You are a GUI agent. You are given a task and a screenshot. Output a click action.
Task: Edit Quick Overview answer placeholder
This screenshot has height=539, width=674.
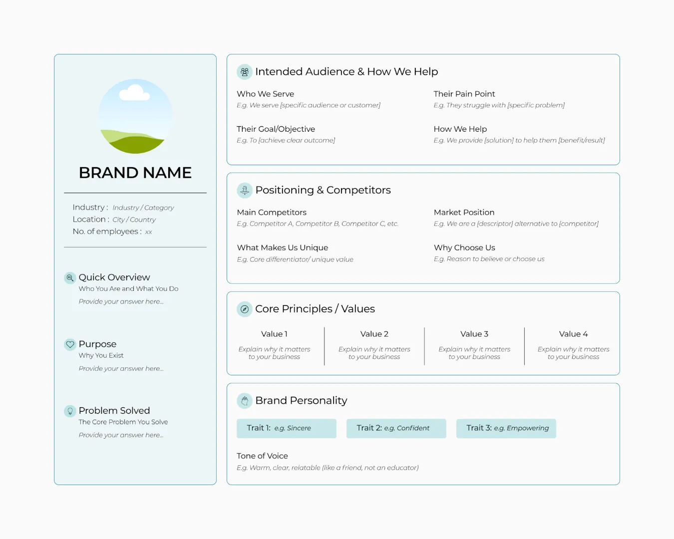pos(121,301)
